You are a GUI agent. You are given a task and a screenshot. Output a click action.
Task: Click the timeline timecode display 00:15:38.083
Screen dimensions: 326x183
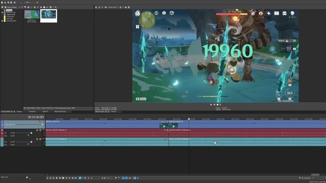[36, 117]
